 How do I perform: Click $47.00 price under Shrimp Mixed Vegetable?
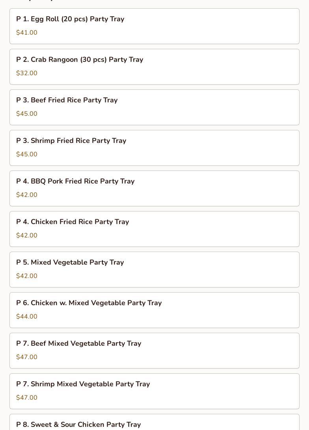click(27, 398)
